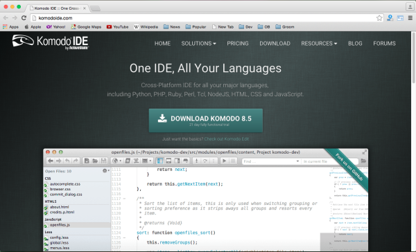Open the Apple bookmark
The height and width of the screenshot is (252, 416).
(x=33, y=27)
